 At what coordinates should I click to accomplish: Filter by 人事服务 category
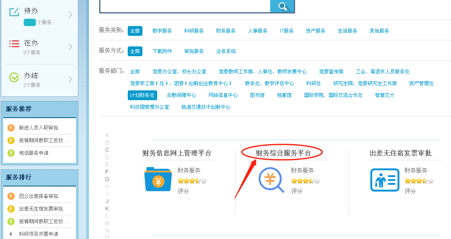tap(258, 31)
